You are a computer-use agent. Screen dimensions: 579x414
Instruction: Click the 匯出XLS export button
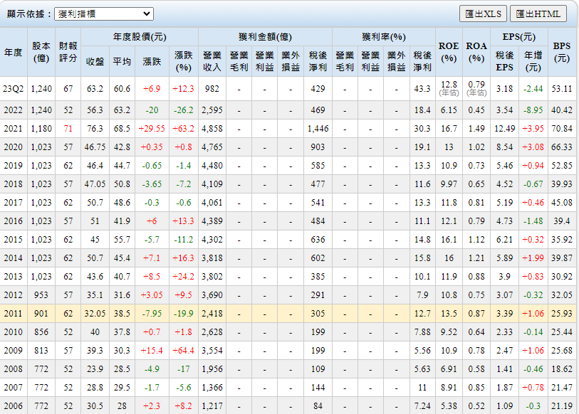482,14
